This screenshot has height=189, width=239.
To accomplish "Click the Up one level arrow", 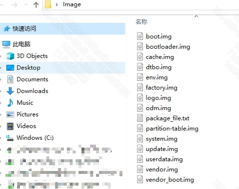I will (x=36, y=5).
